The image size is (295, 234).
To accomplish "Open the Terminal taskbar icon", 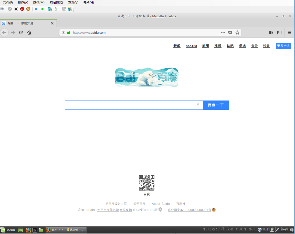I will coord(35,230).
